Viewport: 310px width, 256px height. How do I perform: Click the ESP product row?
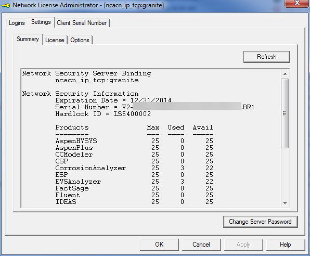pyautogui.click(x=134, y=175)
